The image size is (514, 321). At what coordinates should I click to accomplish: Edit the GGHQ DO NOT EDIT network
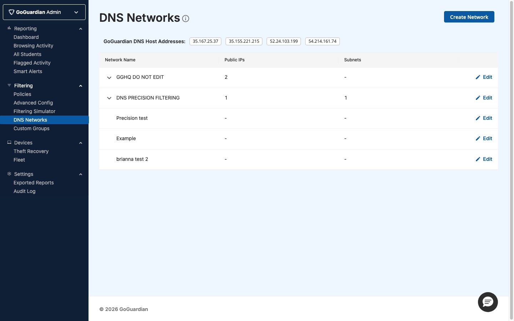(484, 77)
